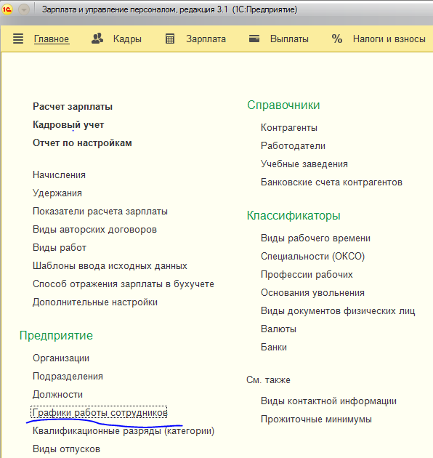Screen dimensions: 433x458
Task: Switch to the Главное section
Action: [x=52, y=39]
